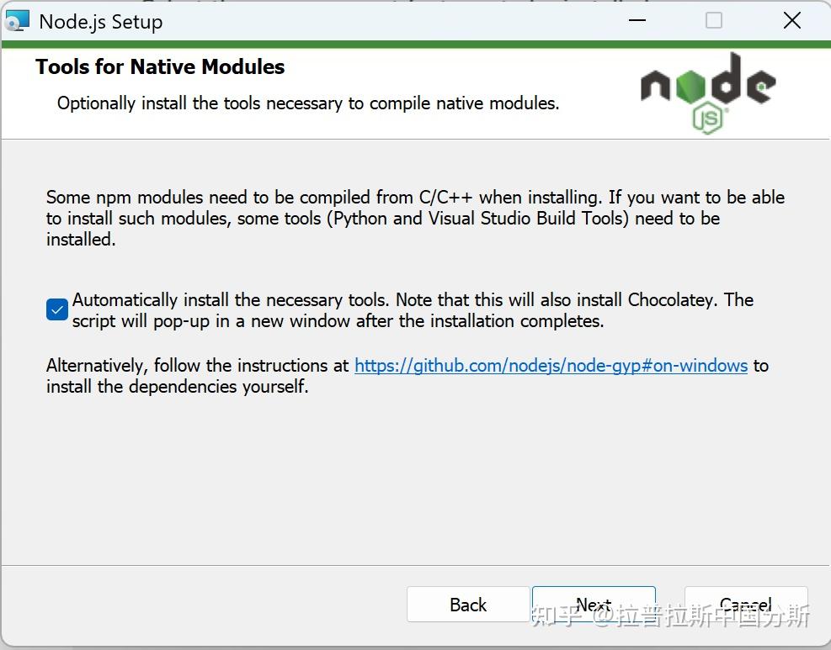The image size is (831, 650).
Task: Click the 'Node.js Setup' title text
Action: [101, 22]
